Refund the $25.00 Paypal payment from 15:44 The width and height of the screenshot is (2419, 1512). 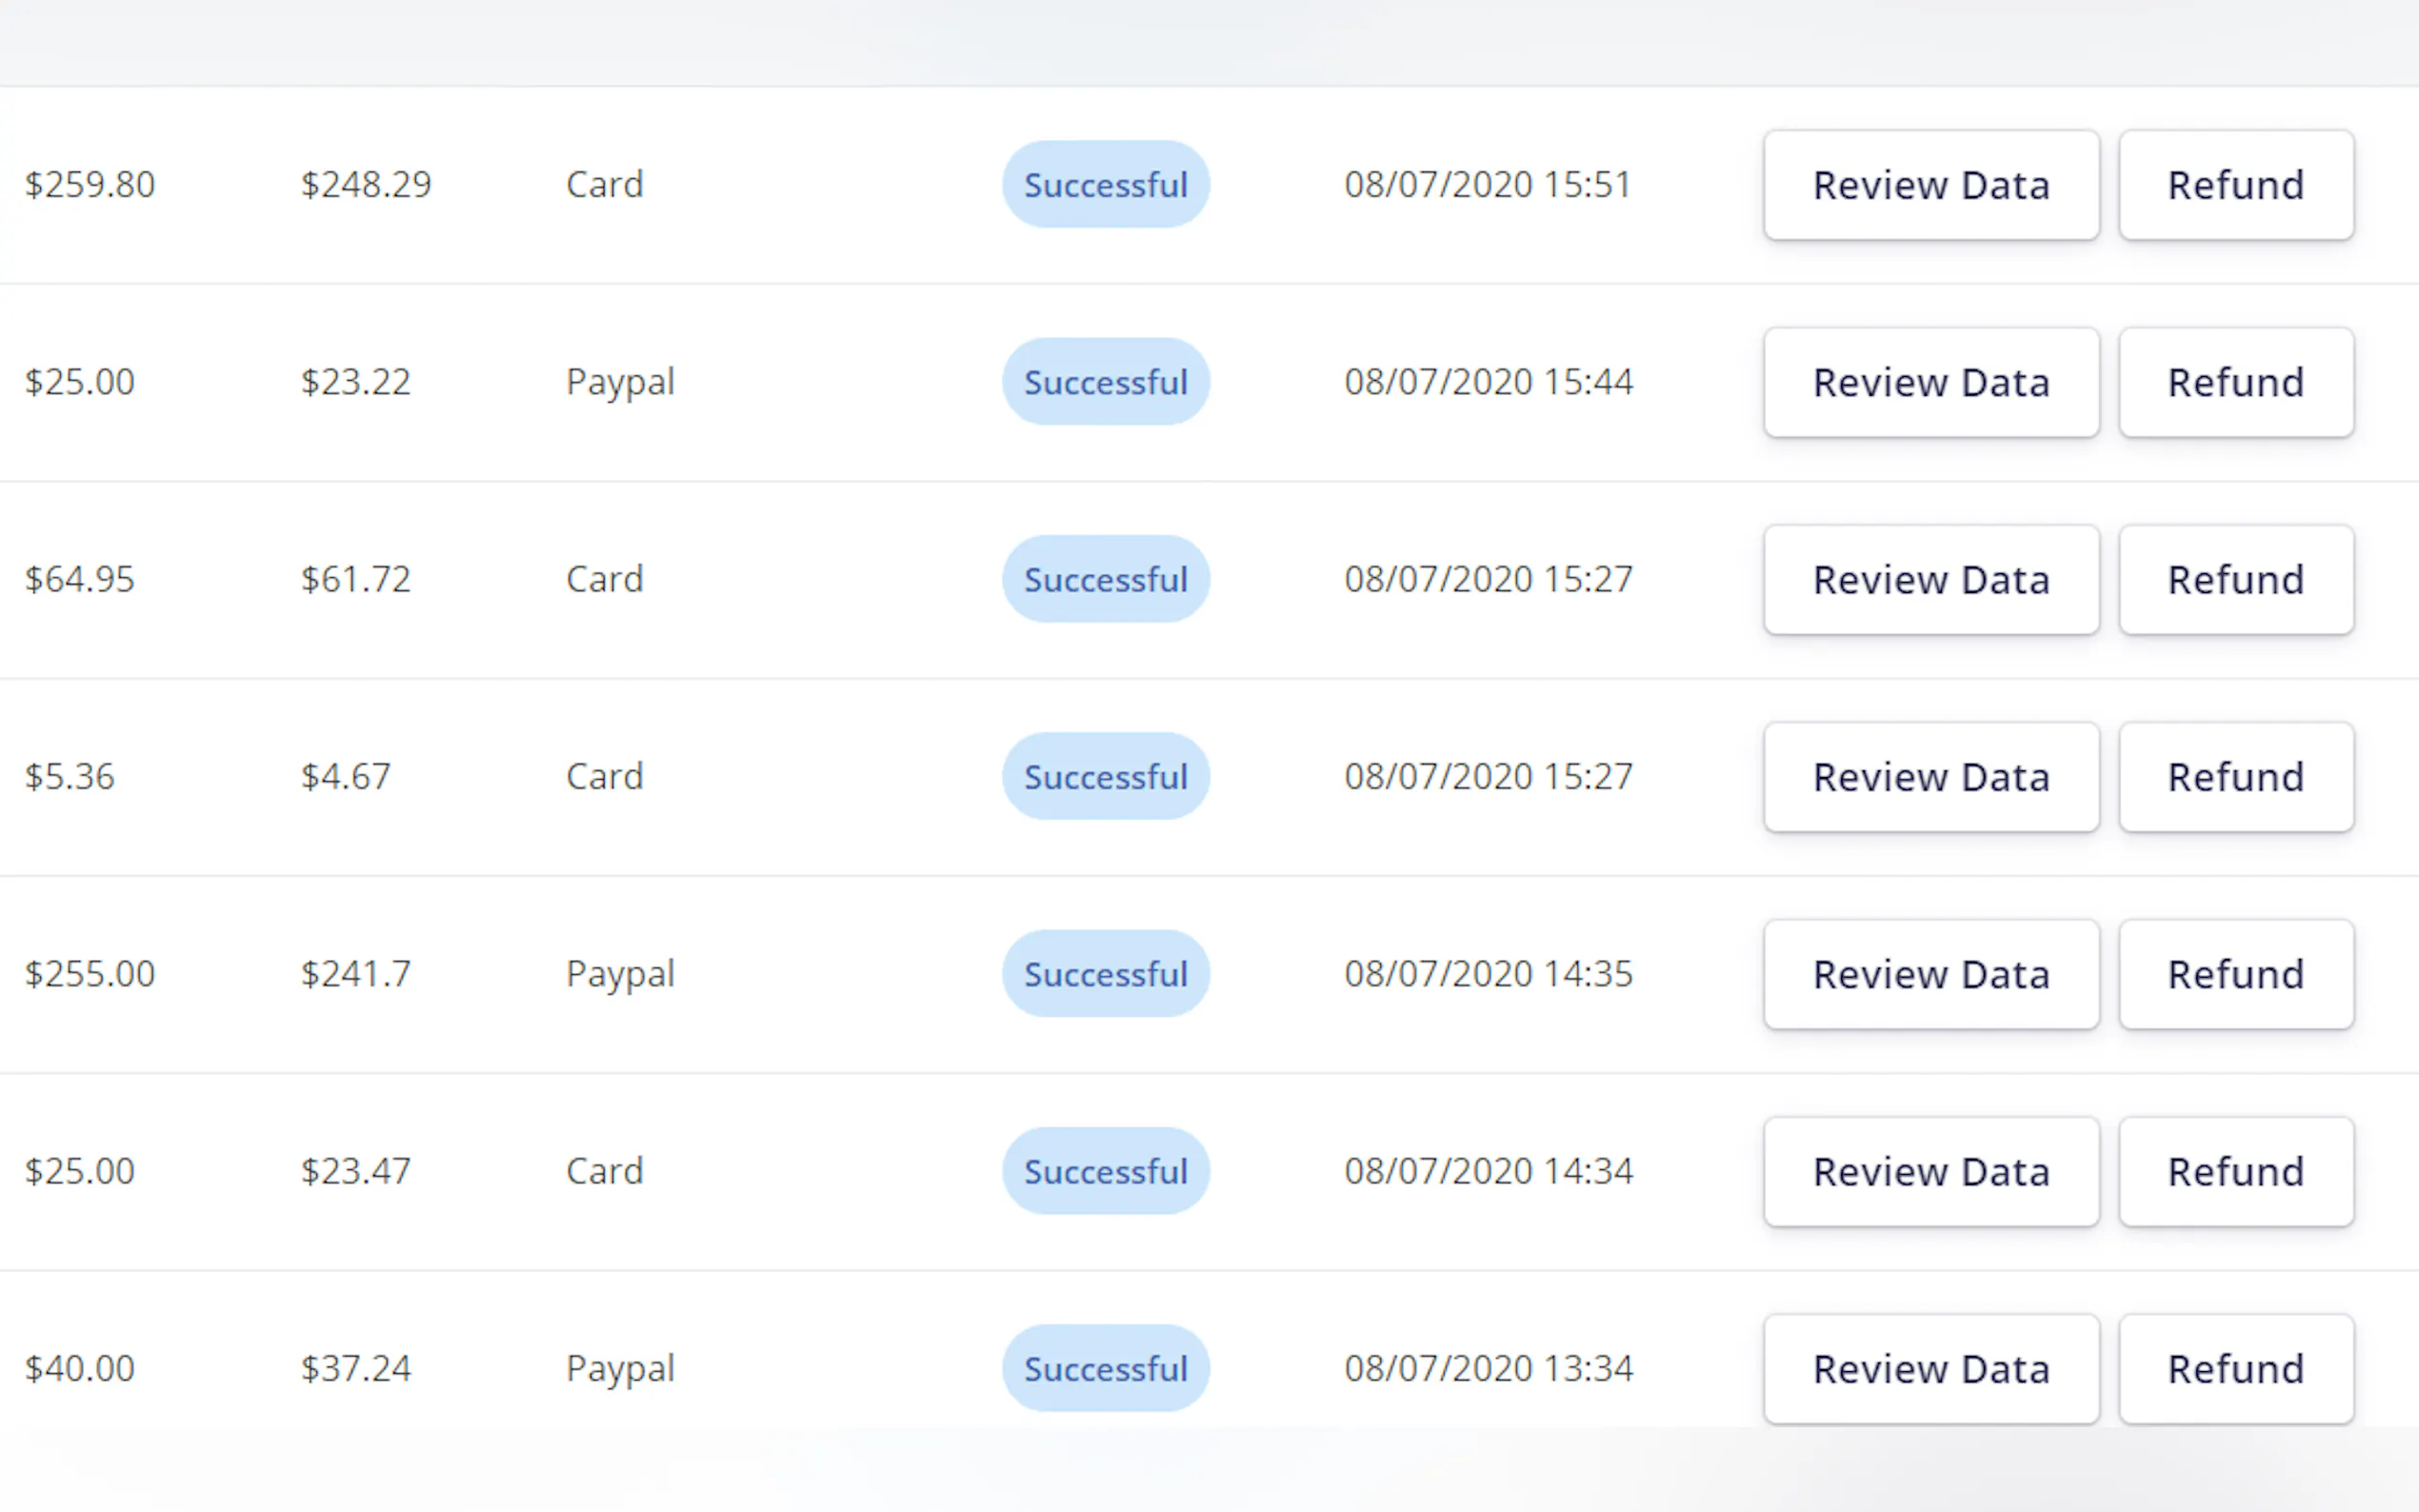2235,382
